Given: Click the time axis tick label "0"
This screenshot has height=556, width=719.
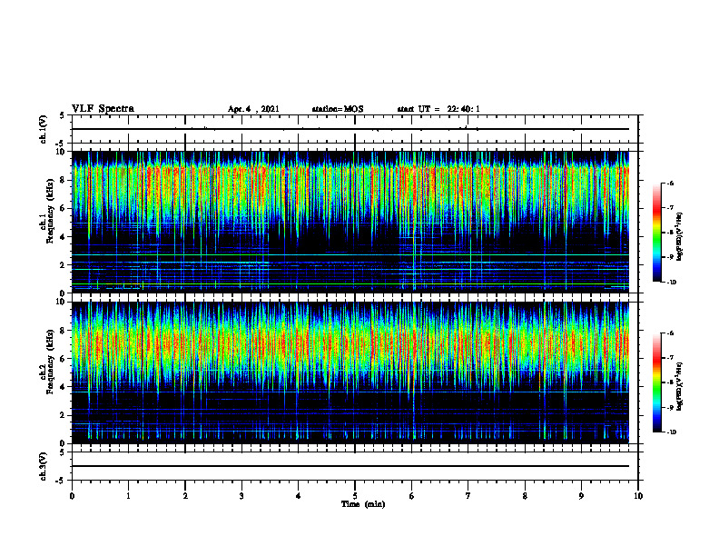Looking at the screenshot, I should tap(72, 496).
